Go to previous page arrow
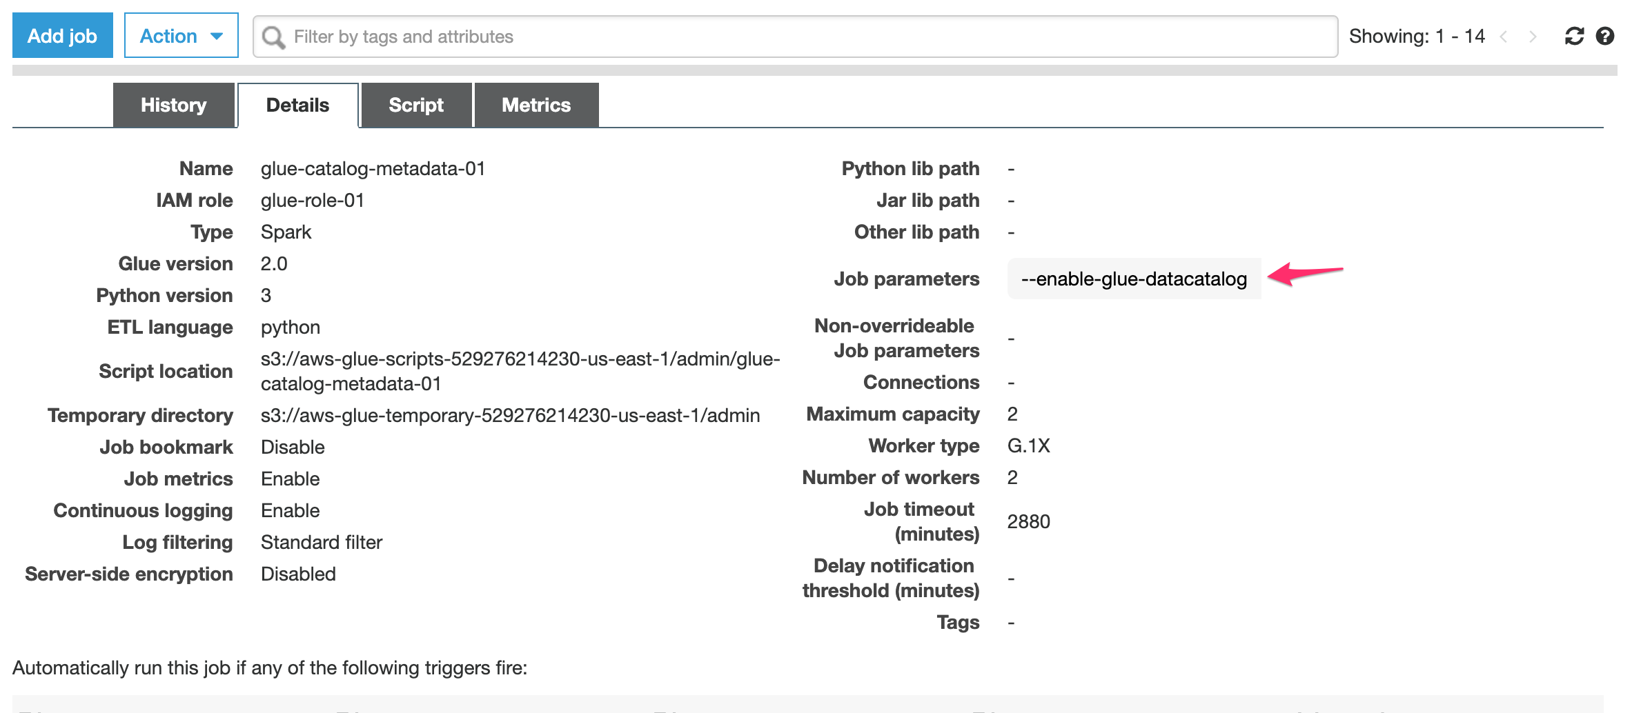 click(x=1504, y=37)
